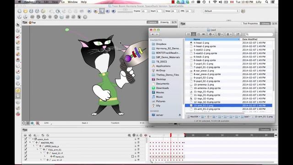Viewport: 293px width, 165px height.
Task: Uncheck the MASTER_PEG layer checkbox
Action: 26,143
